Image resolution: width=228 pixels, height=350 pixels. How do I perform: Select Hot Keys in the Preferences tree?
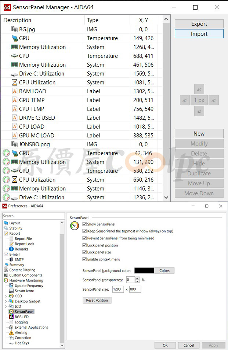22,343
